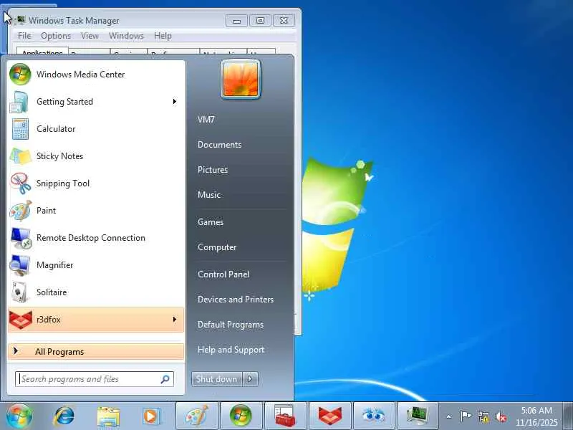Expand All Programs list

96,351
